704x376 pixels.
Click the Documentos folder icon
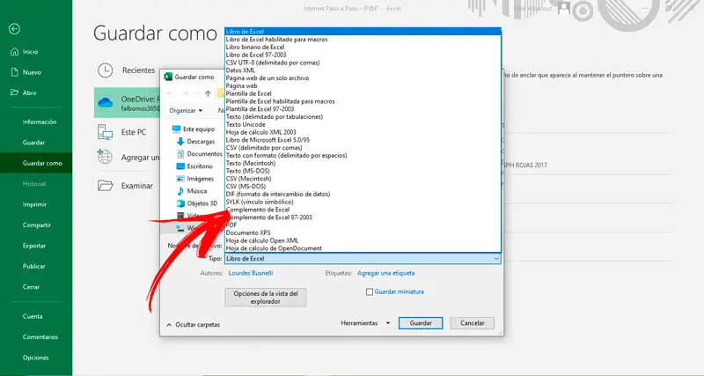click(x=180, y=154)
